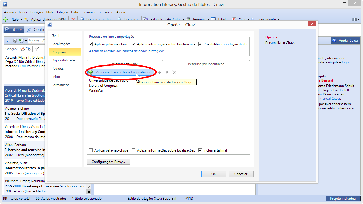363x204 pixels.
Task: Click the green plus icon of Adicionar banco de dados
Action: coord(91,72)
